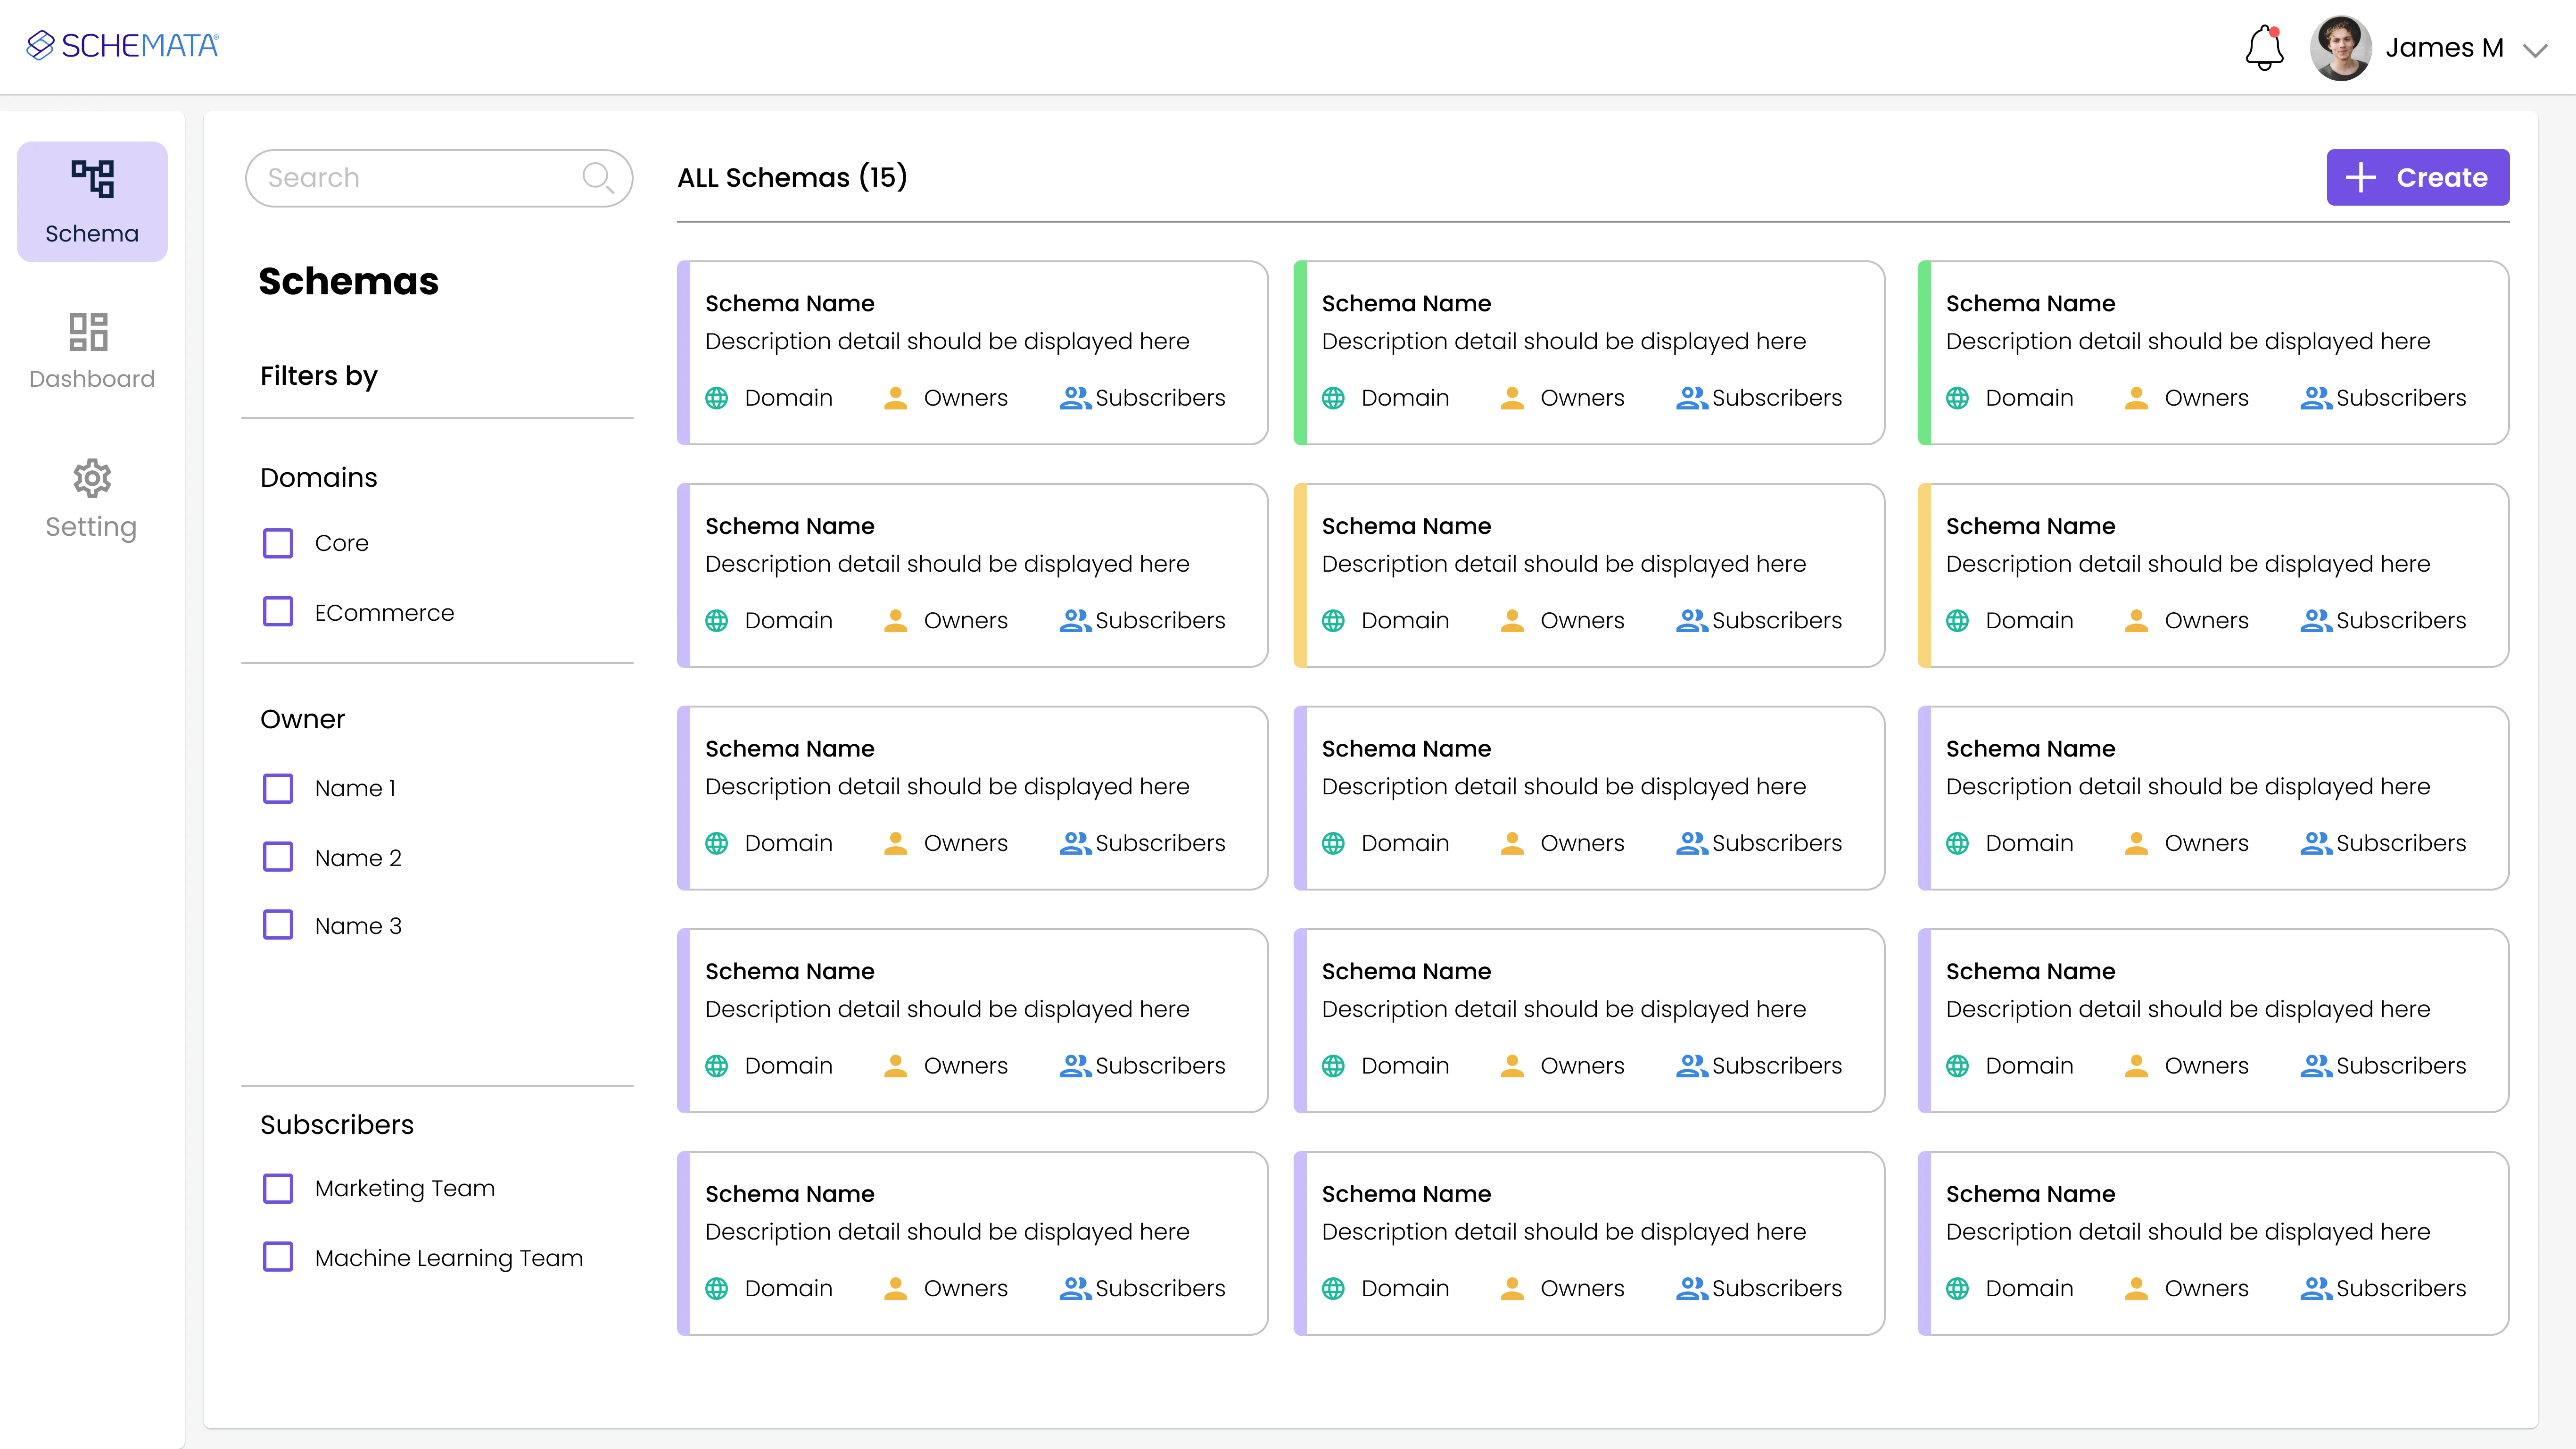Enable the Core domain filter

[278, 543]
